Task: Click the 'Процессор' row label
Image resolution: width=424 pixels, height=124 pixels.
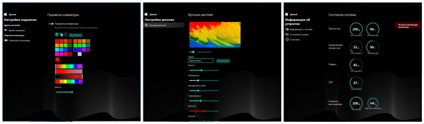Action: click(334, 29)
